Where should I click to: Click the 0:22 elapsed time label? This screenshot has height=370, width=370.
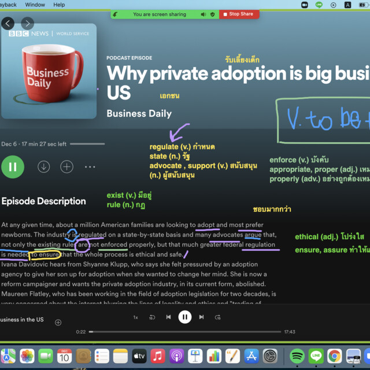click(x=81, y=332)
